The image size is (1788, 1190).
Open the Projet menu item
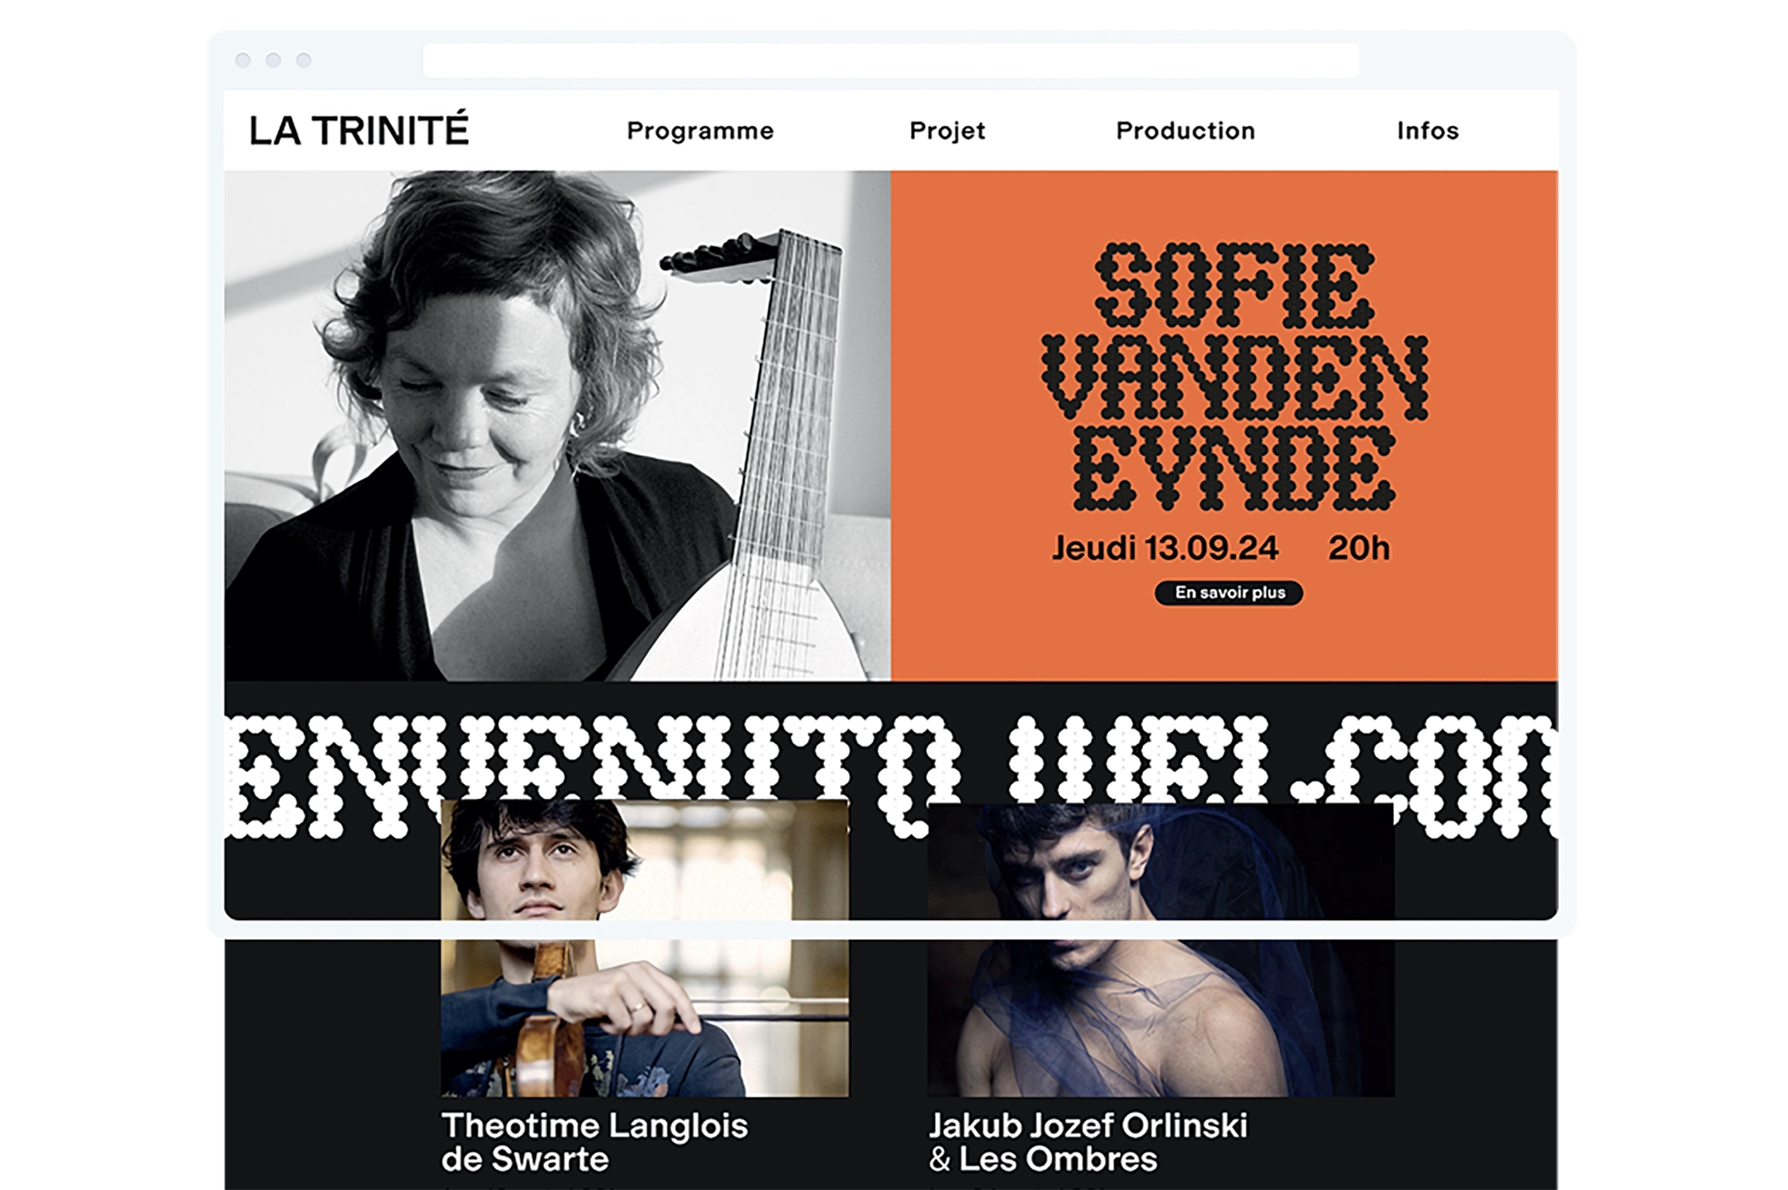coord(947,131)
